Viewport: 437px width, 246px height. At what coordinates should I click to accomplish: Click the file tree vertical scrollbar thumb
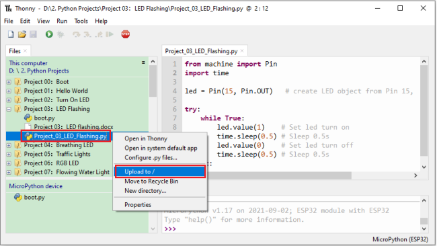click(153, 81)
